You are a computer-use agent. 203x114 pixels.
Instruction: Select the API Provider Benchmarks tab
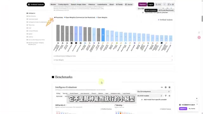click(166, 10)
